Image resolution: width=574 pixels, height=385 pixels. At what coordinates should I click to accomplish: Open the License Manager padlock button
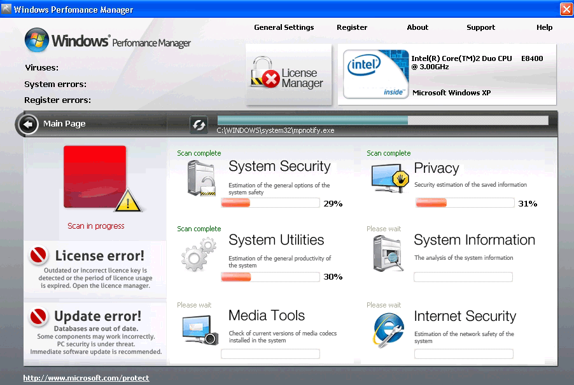[x=289, y=75]
